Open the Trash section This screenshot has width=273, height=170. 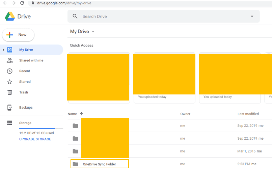(24, 92)
